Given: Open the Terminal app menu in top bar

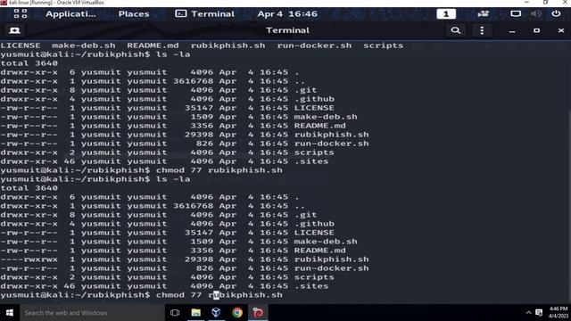Looking at the screenshot, I should [205, 14].
